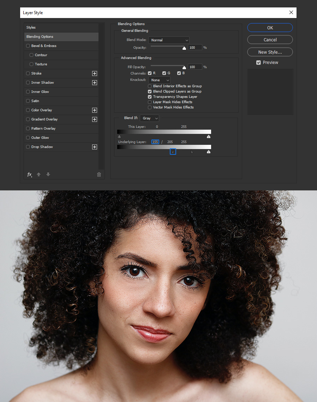
Task: Click the Opacity slider handle
Action: (184, 48)
